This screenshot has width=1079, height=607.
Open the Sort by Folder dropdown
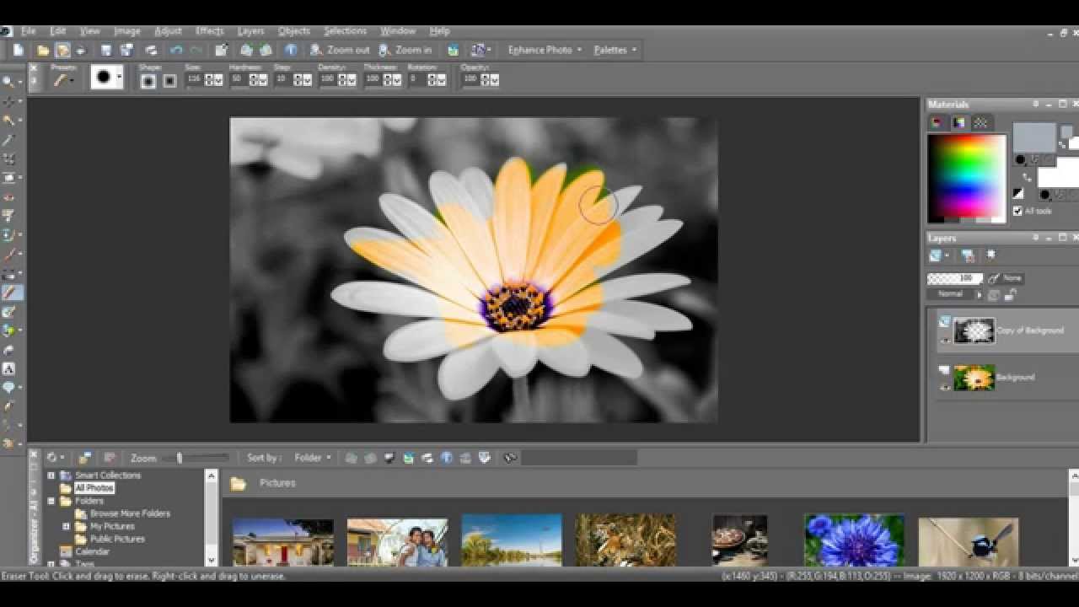tap(312, 458)
